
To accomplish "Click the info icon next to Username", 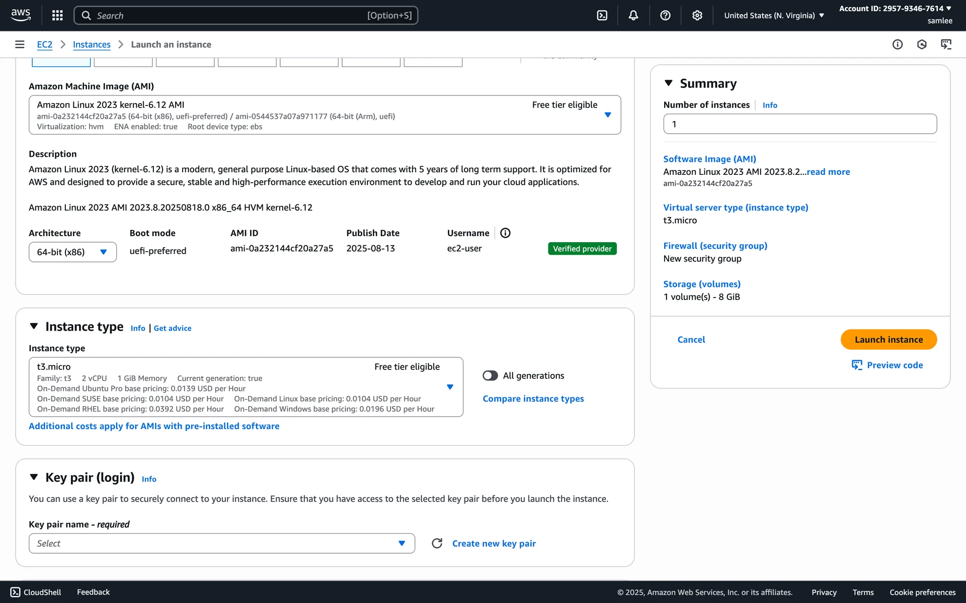I will [505, 233].
